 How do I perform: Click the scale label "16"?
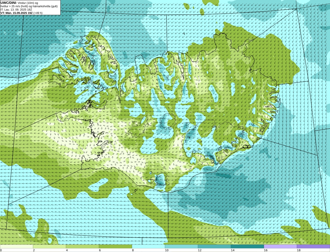pyautogui.click(x=266, y=250)
